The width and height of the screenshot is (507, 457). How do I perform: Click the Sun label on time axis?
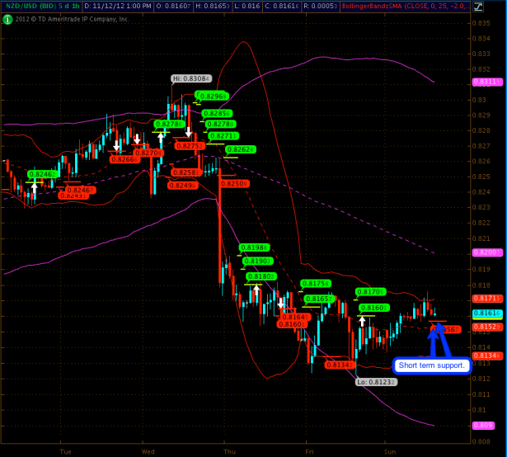(389, 451)
